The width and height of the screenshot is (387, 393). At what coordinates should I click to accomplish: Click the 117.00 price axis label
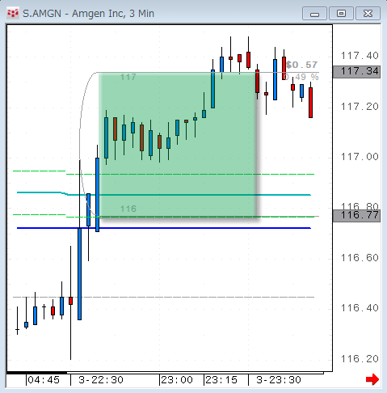click(360, 157)
